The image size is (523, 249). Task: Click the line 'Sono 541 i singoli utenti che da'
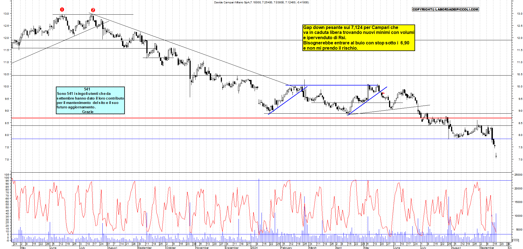coord(84,93)
